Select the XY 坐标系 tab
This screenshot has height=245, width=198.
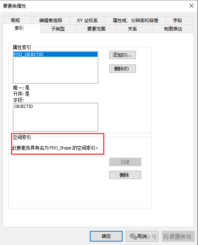[x=87, y=20]
